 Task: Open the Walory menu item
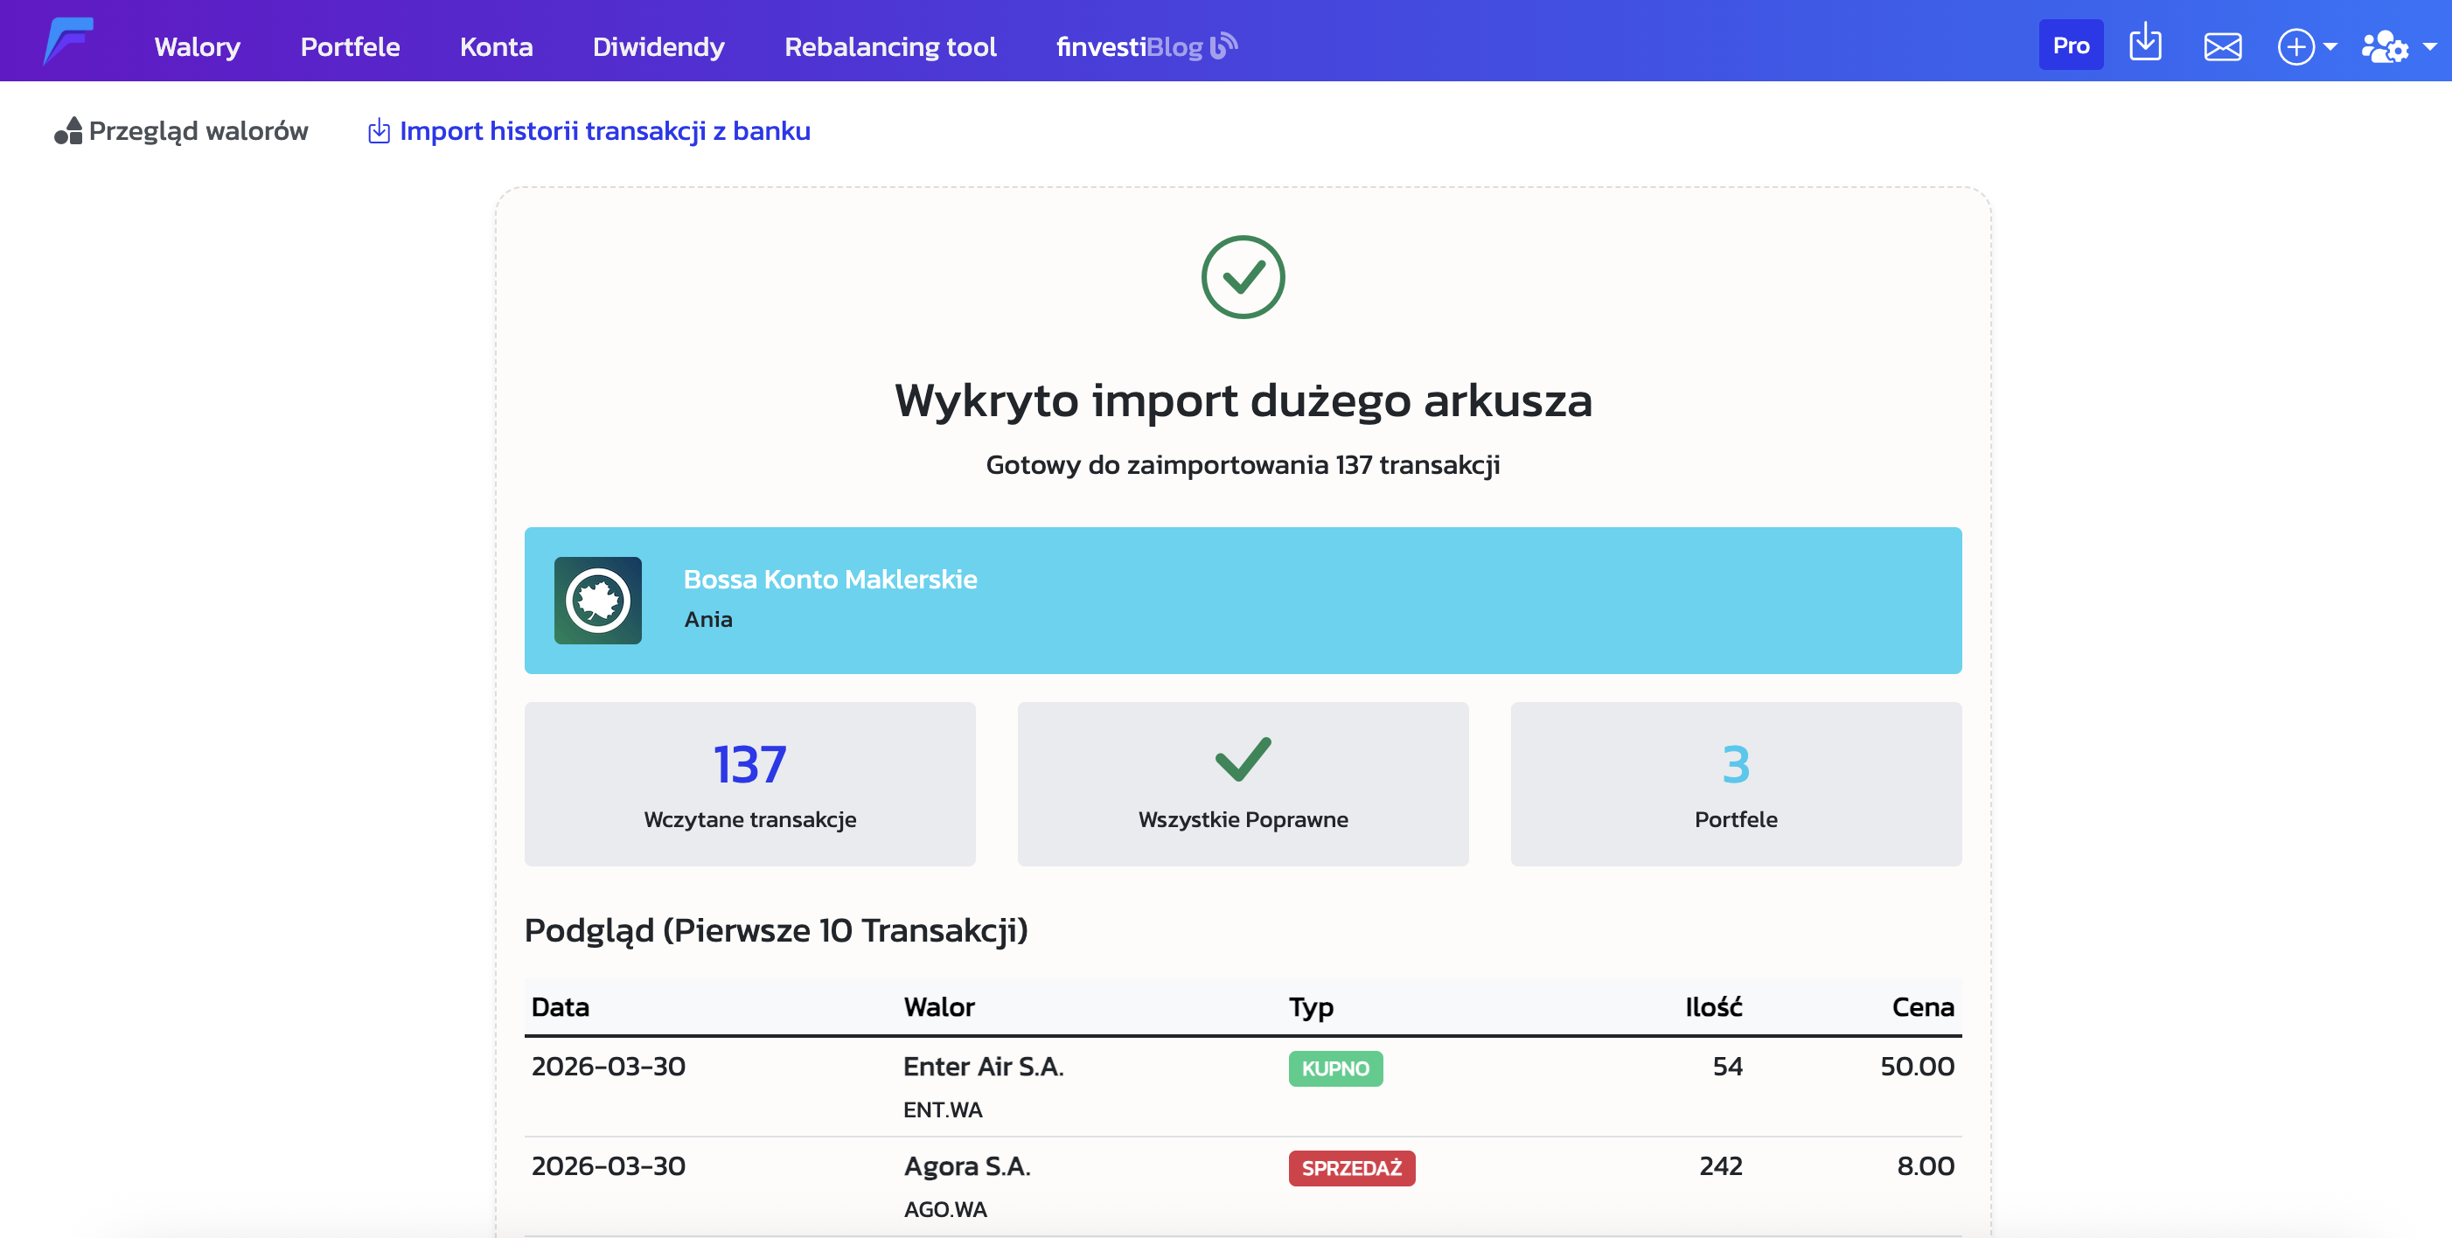[x=197, y=45]
